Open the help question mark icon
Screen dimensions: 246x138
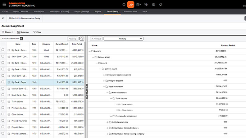pyautogui.click(x=153, y=4)
